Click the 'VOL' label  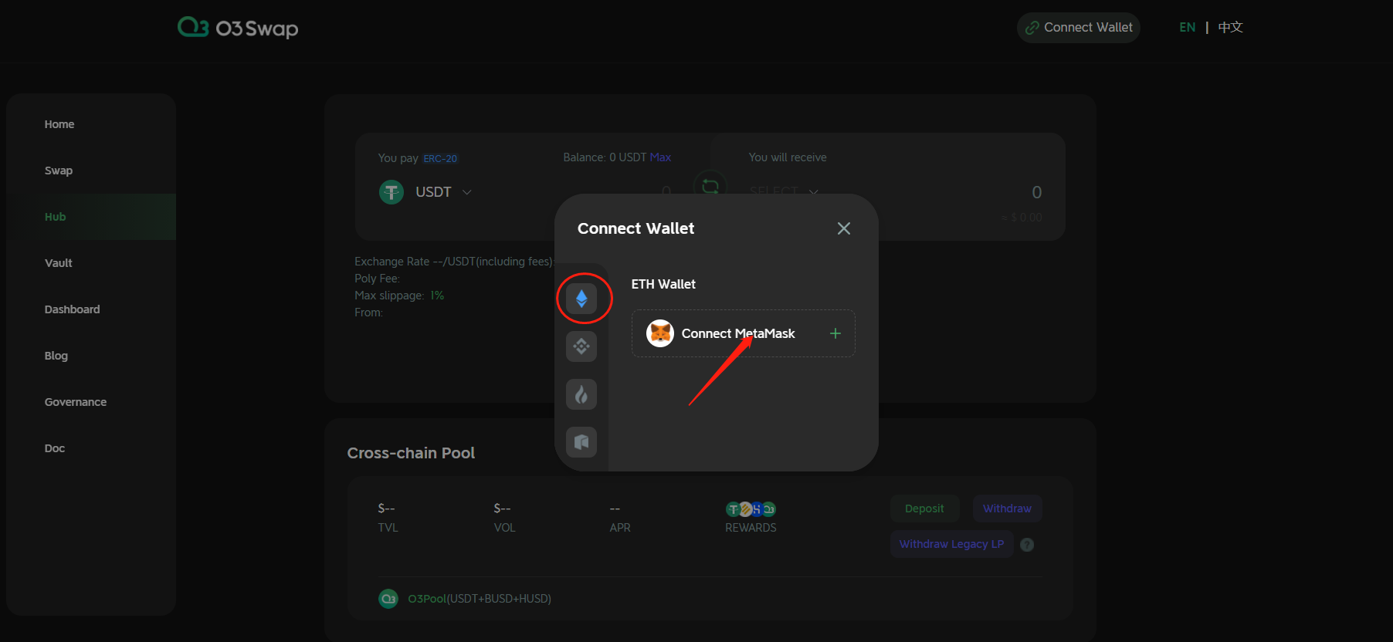504,528
